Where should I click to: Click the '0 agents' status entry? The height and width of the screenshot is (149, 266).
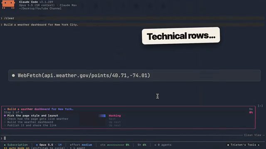163,145
